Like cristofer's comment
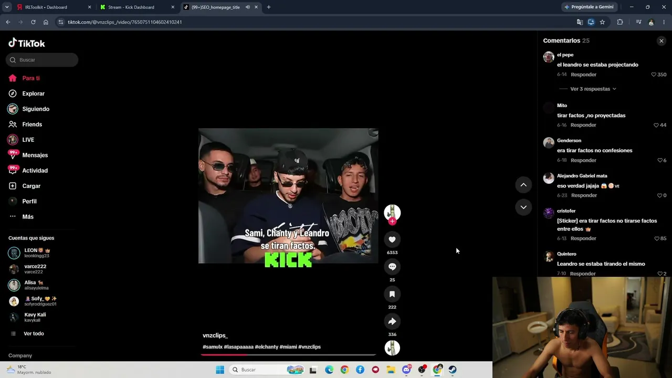The width and height of the screenshot is (672, 378). click(x=656, y=238)
